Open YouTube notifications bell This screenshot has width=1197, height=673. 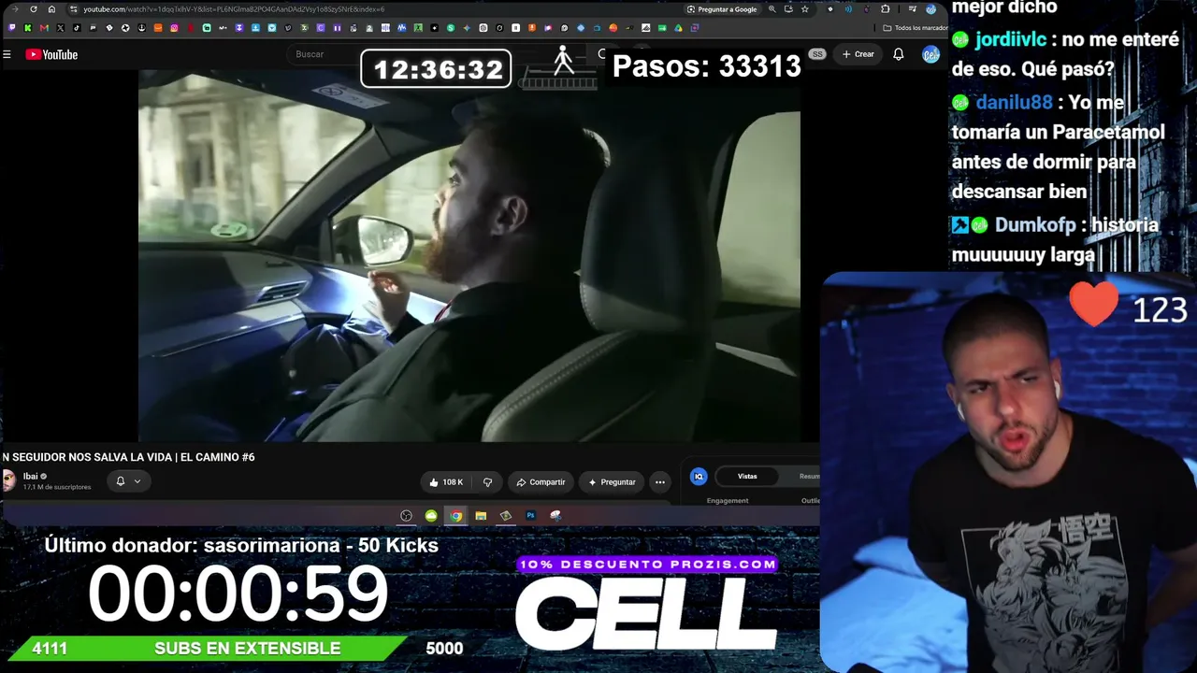[898, 54]
